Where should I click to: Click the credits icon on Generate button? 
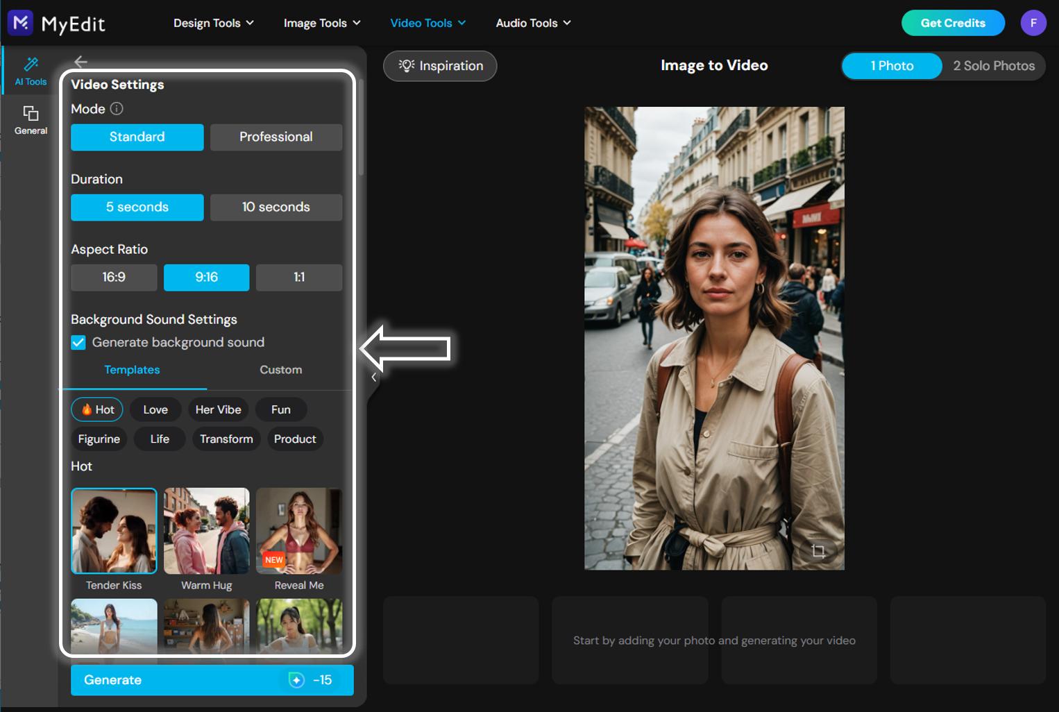(296, 680)
